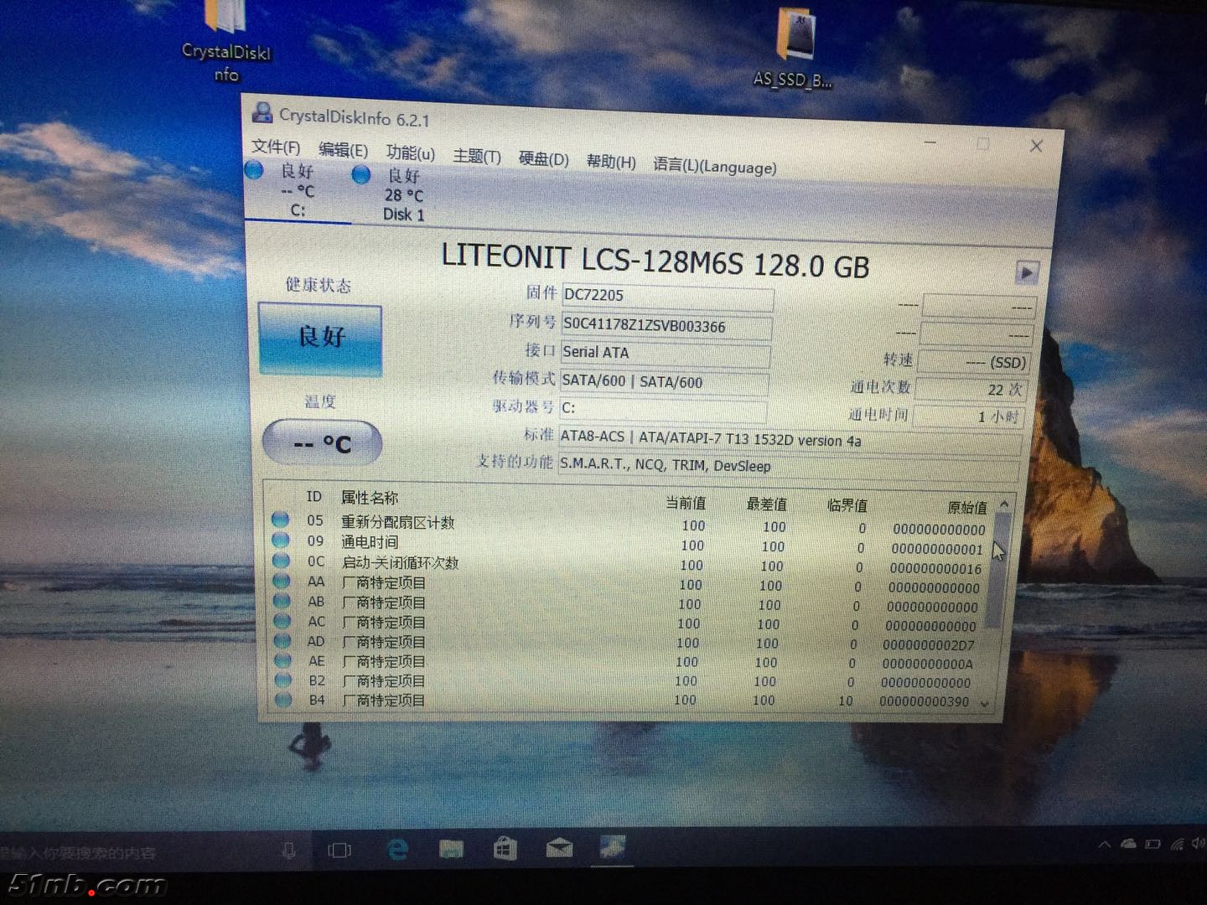Click the scroll-up arrow of the attribute list
This screenshot has height=905, width=1207.
(1004, 505)
